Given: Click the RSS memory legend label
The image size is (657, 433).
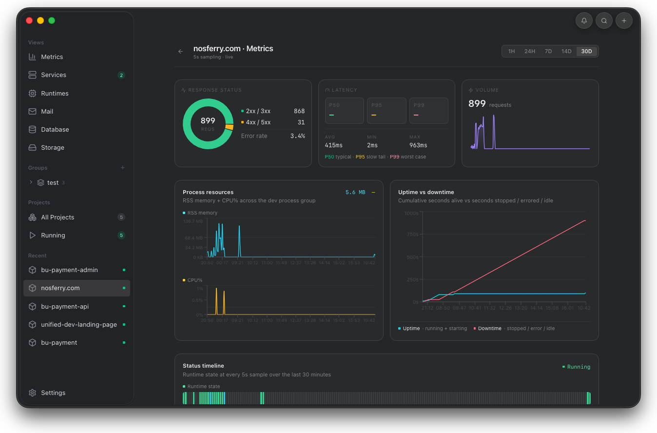Looking at the screenshot, I should (200, 213).
